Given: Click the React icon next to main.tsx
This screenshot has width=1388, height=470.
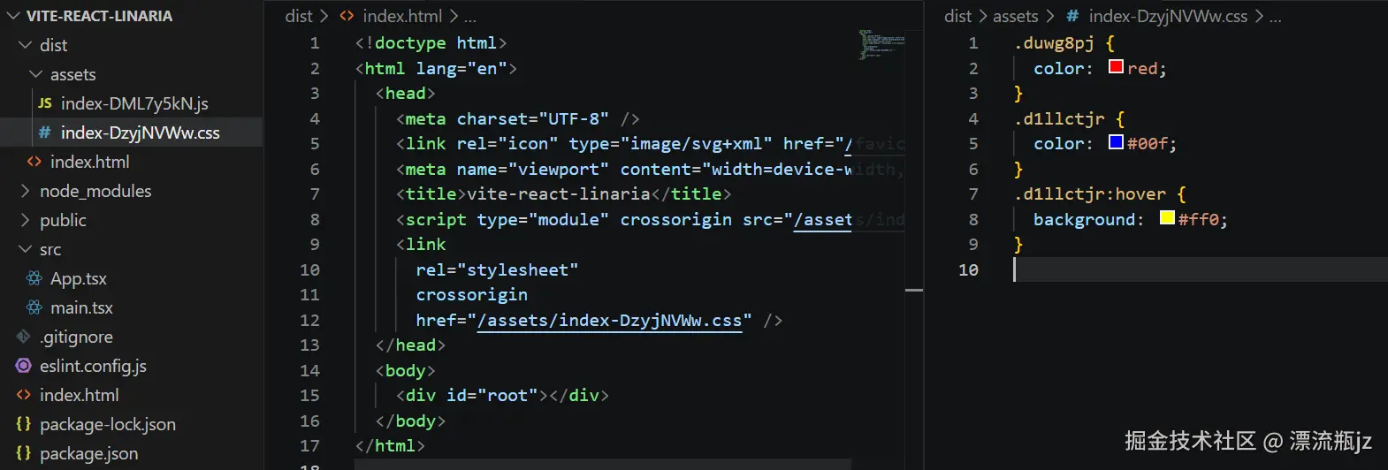Looking at the screenshot, I should point(34,307).
